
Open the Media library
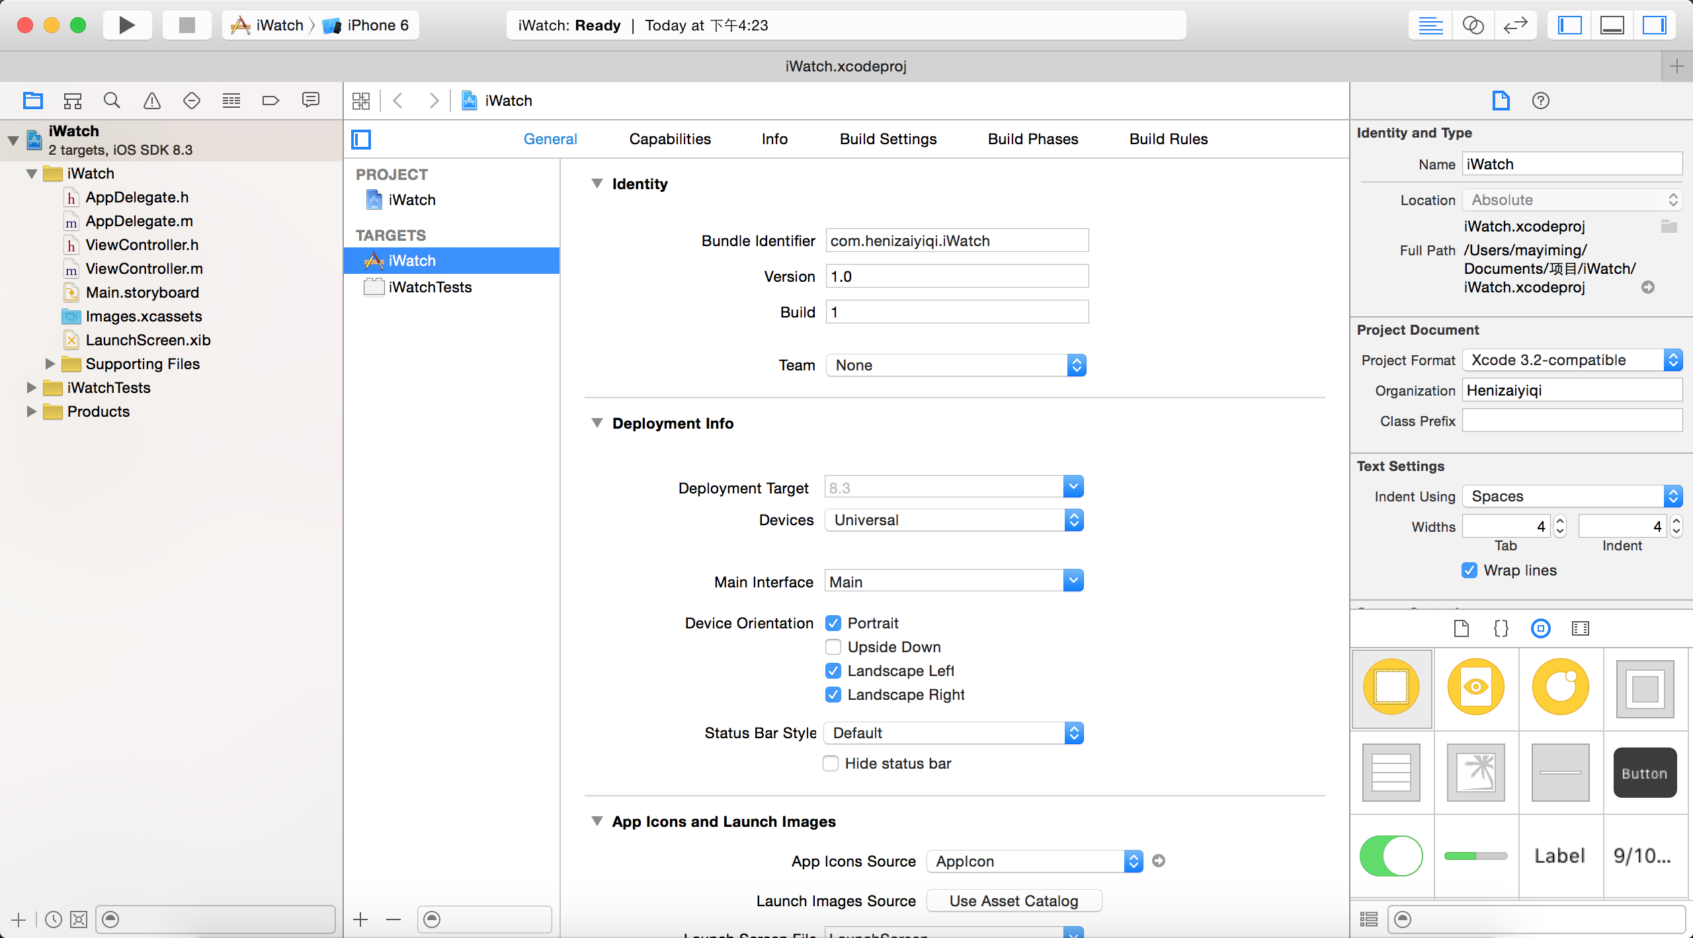click(1581, 628)
